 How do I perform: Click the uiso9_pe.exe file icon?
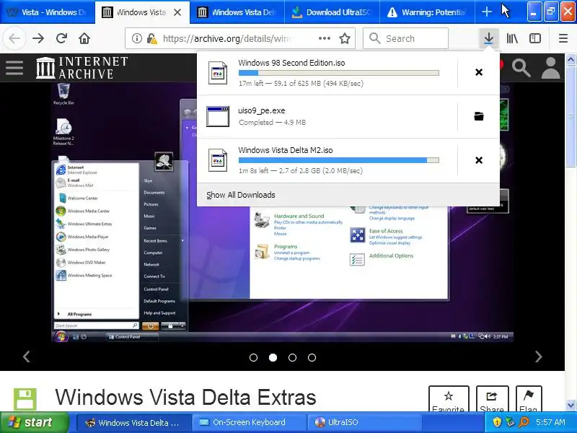click(x=218, y=116)
